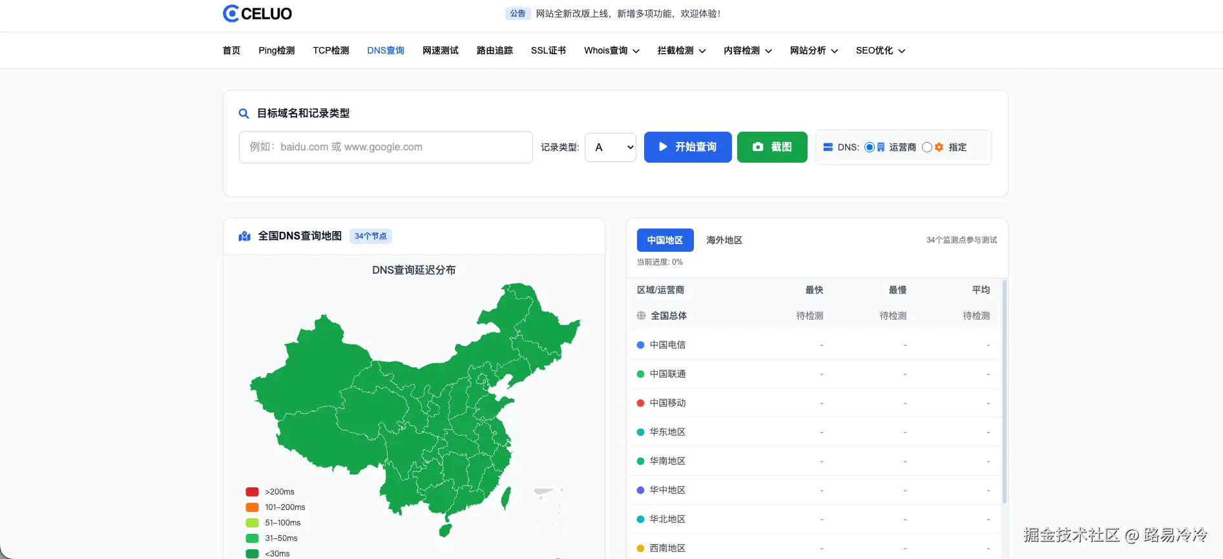Open 网速测试 page
Image resolution: width=1223 pixels, height=559 pixels.
tap(441, 50)
